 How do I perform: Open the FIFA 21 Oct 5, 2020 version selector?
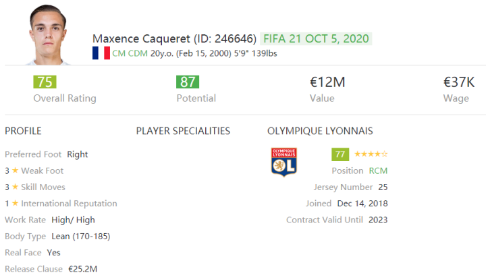click(x=316, y=38)
